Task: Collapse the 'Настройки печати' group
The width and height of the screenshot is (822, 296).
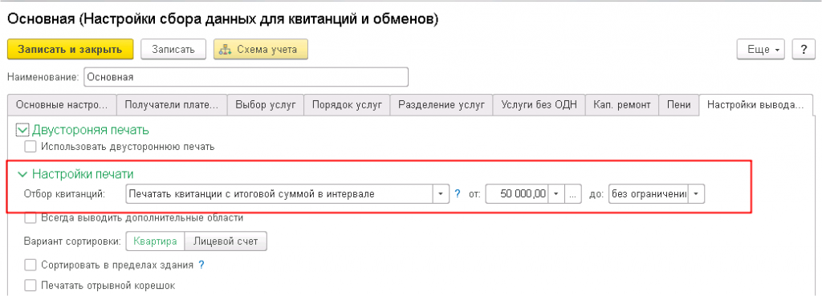Action: 22,174
